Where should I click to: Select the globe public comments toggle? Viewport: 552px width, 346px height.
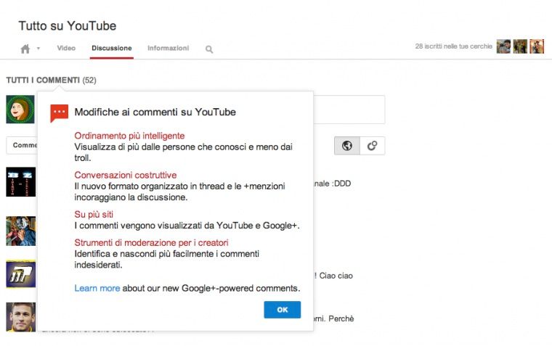pos(347,146)
